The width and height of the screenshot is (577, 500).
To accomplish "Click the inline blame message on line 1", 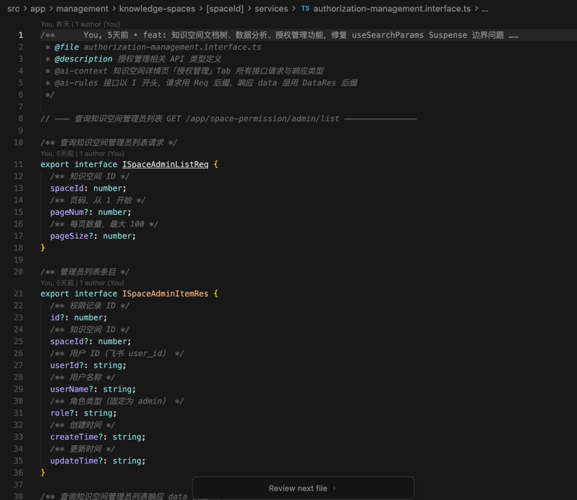I will [x=299, y=35].
